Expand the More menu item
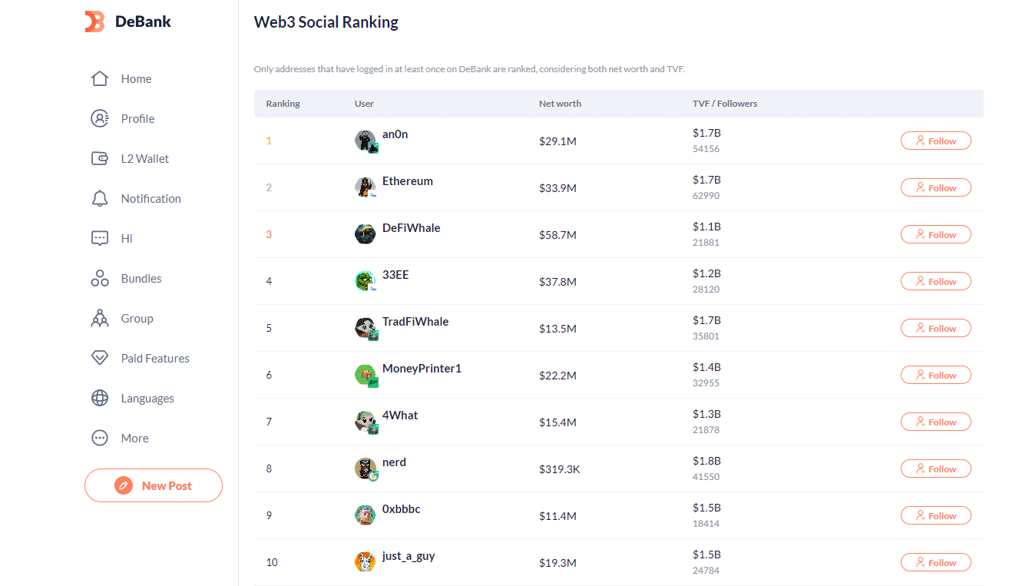This screenshot has width=1019, height=586. 120,438
